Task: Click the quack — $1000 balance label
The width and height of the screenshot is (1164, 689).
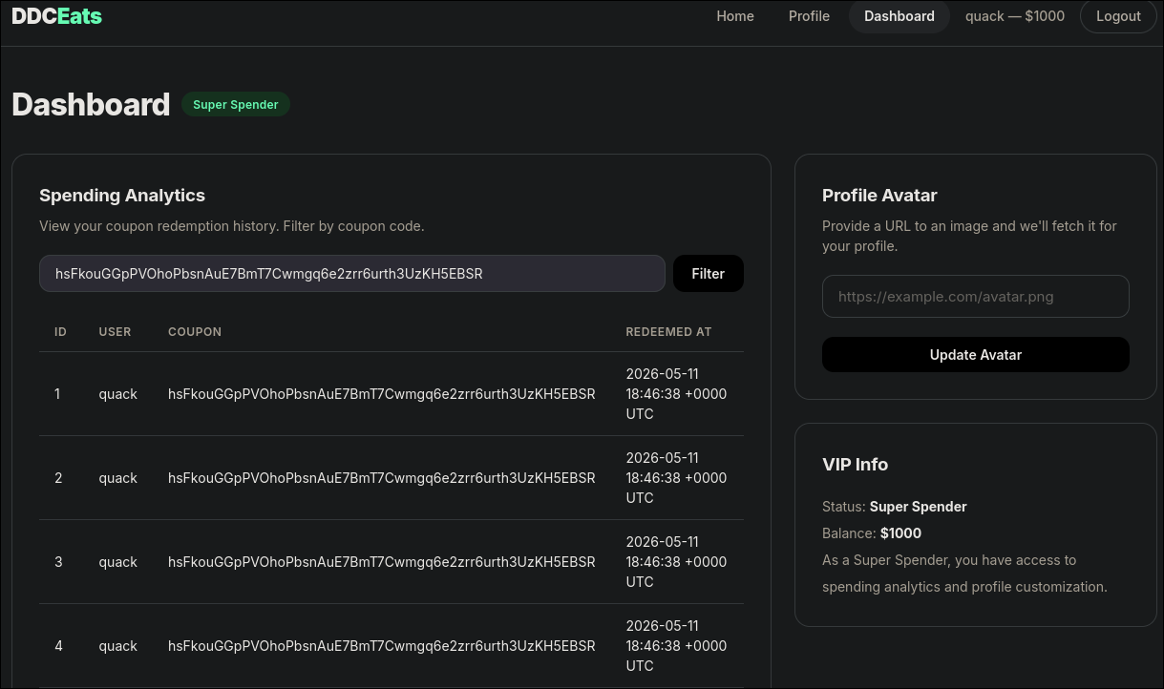Action: click(1015, 16)
